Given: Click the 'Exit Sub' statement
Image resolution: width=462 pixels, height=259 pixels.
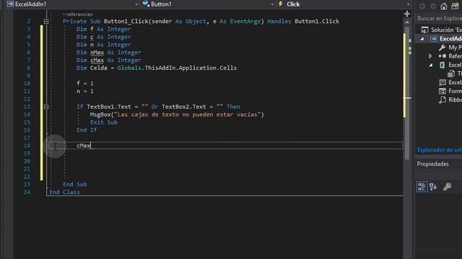Looking at the screenshot, I should pyautogui.click(x=104, y=122).
